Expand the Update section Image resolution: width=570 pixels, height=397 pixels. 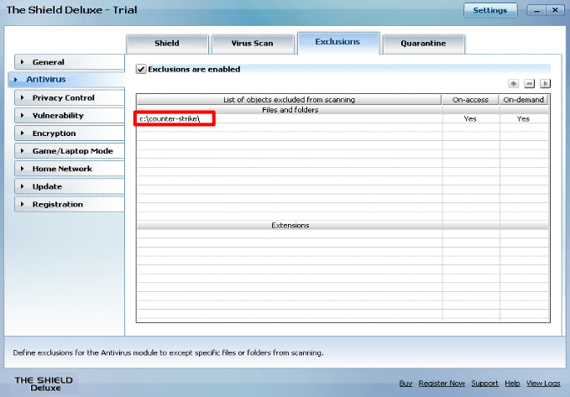click(x=70, y=186)
